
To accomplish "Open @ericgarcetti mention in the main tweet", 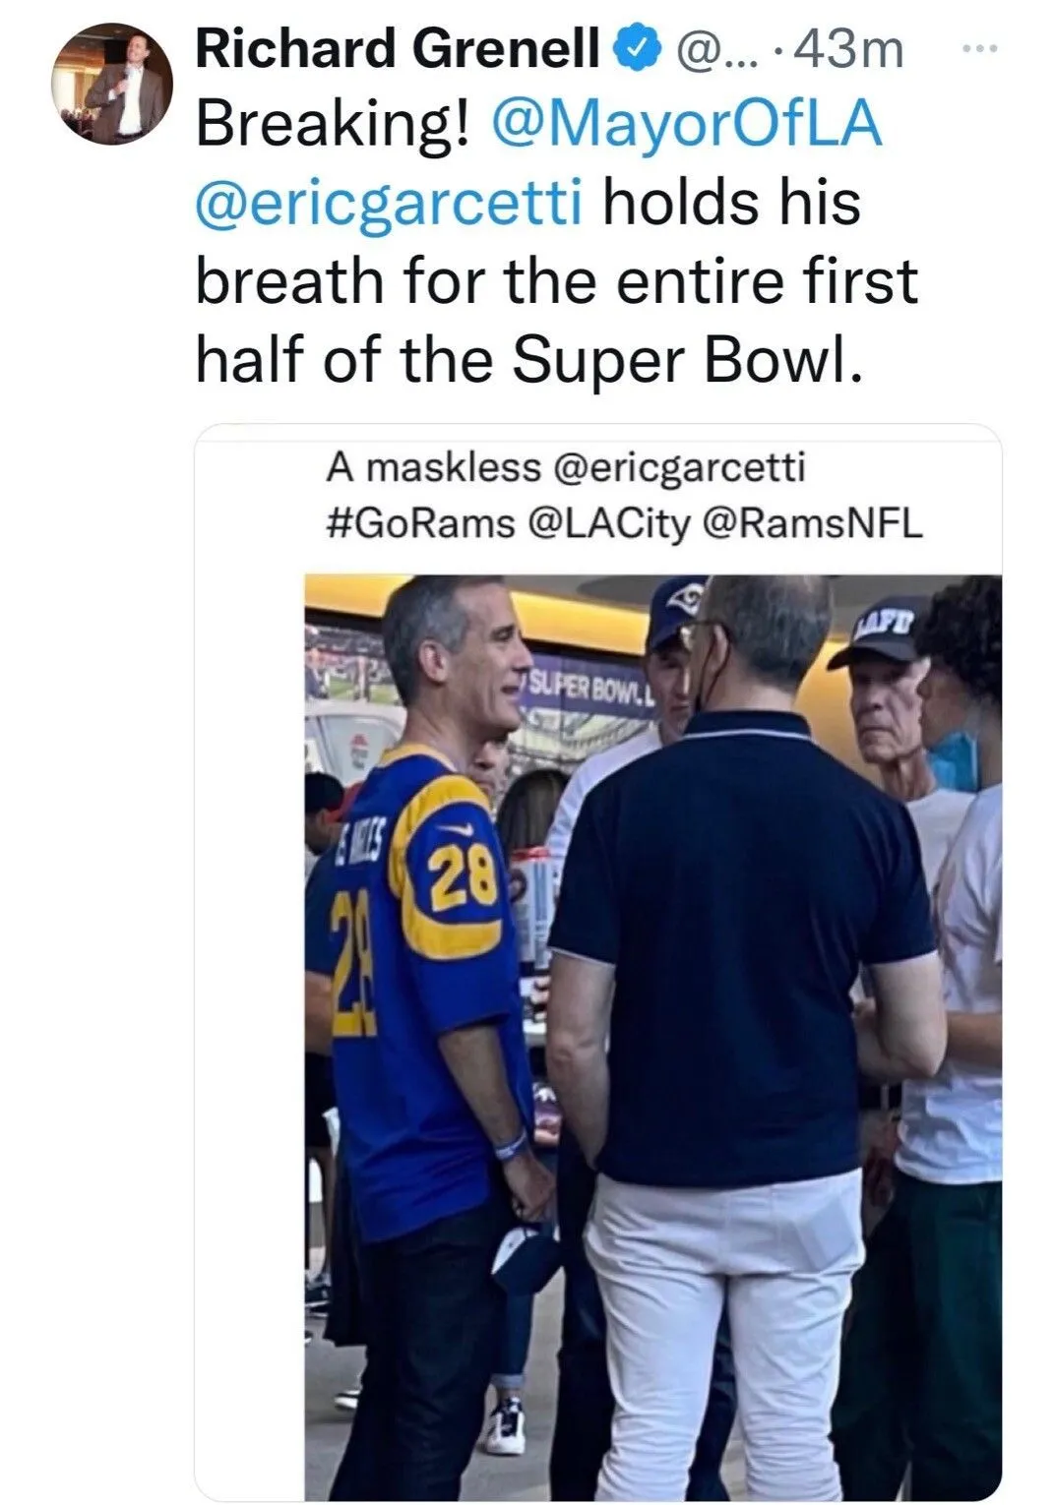I will (390, 204).
